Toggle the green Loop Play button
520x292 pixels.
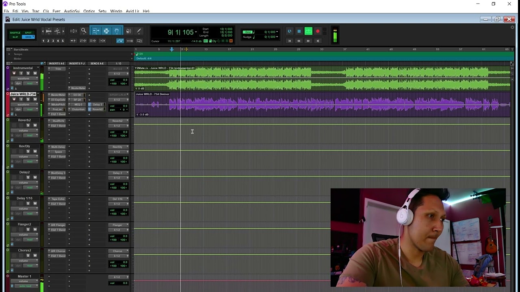(308, 31)
